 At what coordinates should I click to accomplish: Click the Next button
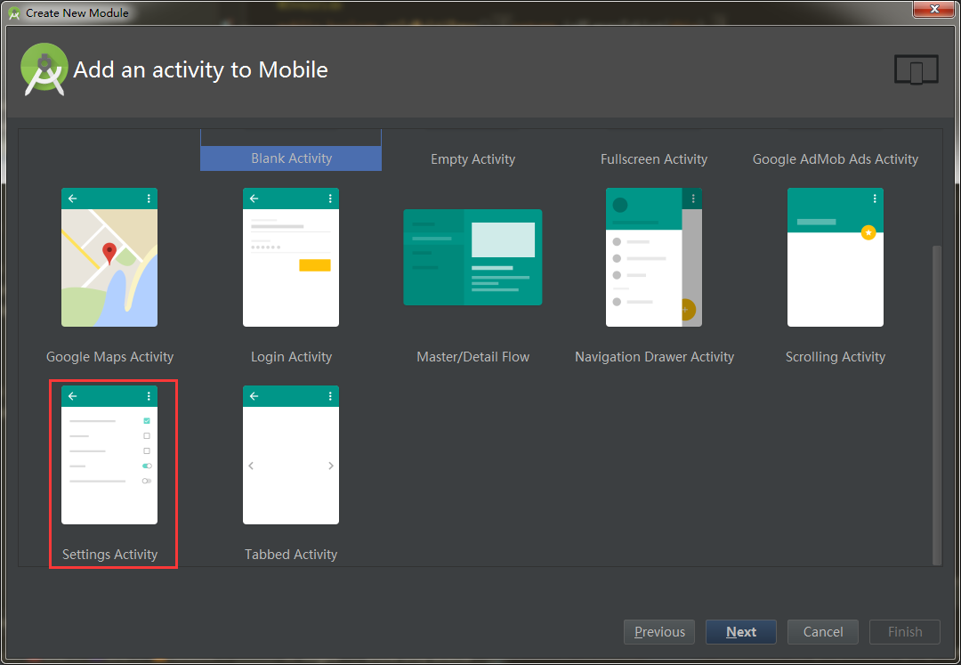click(x=740, y=631)
